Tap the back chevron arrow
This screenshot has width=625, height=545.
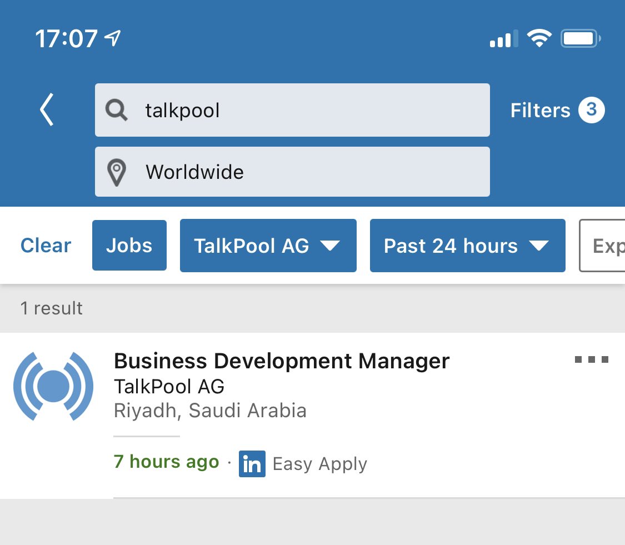pyautogui.click(x=47, y=109)
